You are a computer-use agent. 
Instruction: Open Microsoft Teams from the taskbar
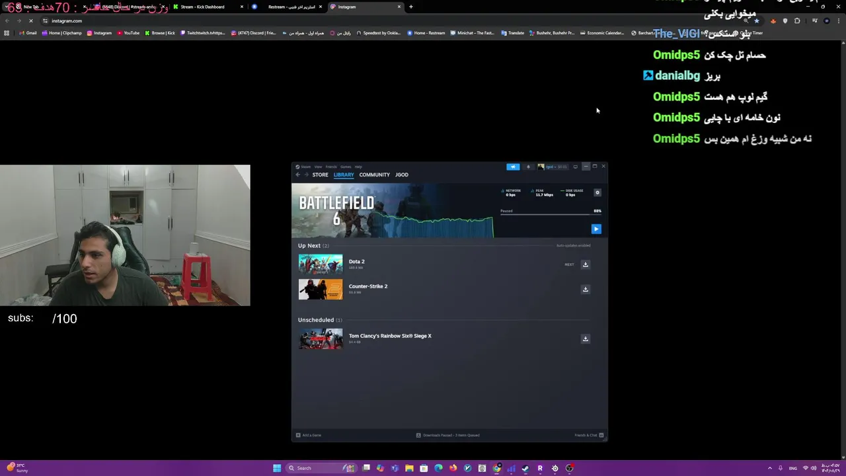point(395,468)
